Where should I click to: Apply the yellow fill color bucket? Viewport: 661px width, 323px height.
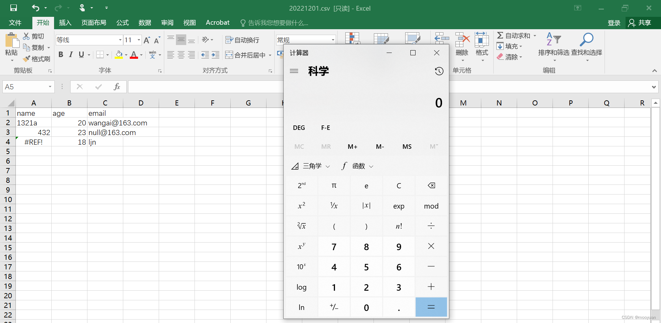pyautogui.click(x=119, y=55)
